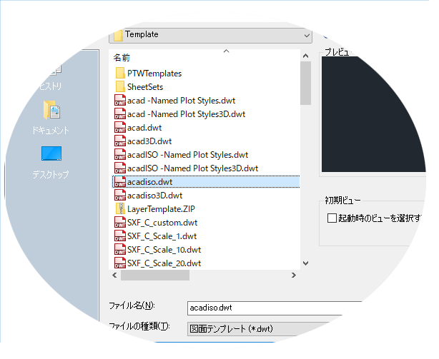
Task: Click the scroll down arrow of the file list
Action: pyautogui.click(x=306, y=263)
